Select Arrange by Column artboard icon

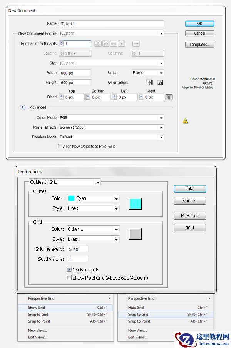tap(122, 44)
